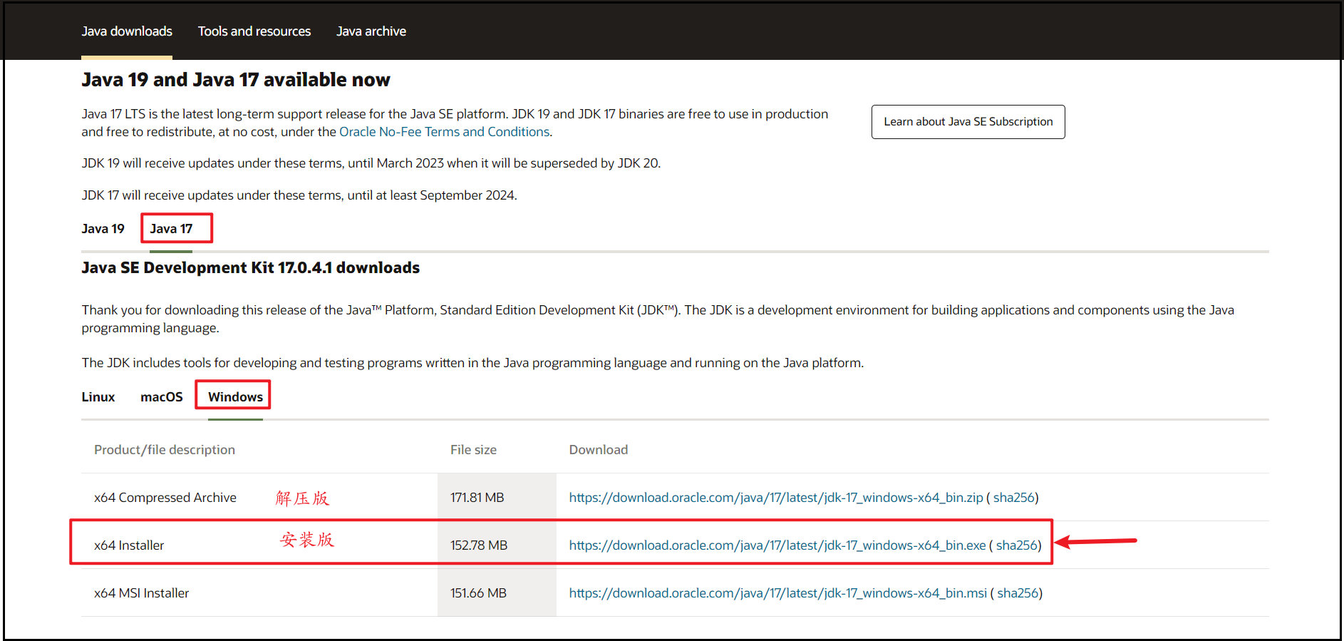Open Oracle No-Fee Terms and Conditions link
The image size is (1344, 641).
[x=445, y=132]
